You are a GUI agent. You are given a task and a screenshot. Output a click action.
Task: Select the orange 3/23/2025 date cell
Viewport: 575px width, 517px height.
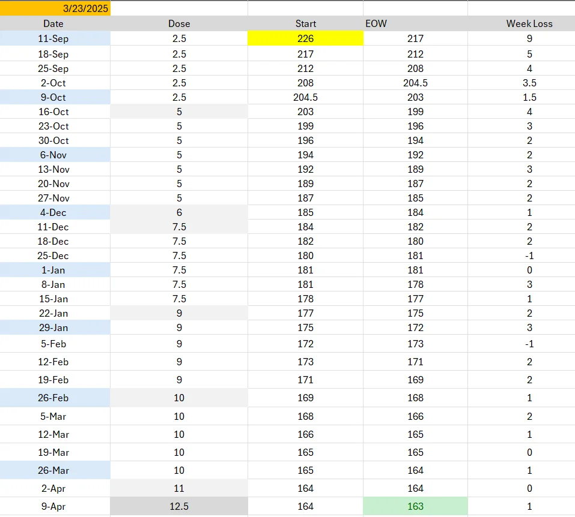pos(55,8)
